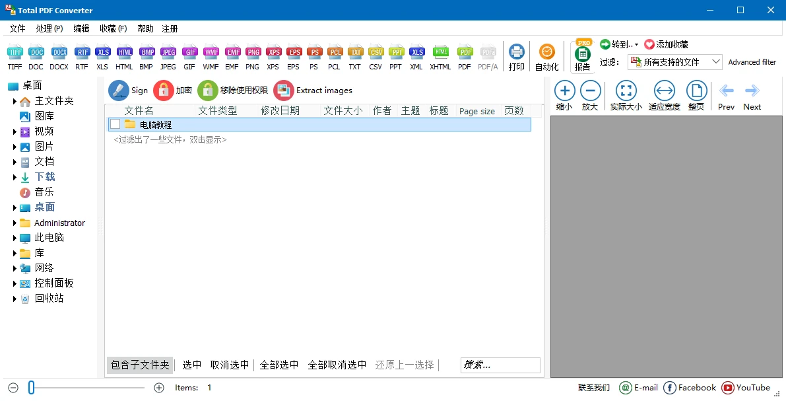
Task: Open the 注册 menu
Action: 170,28
